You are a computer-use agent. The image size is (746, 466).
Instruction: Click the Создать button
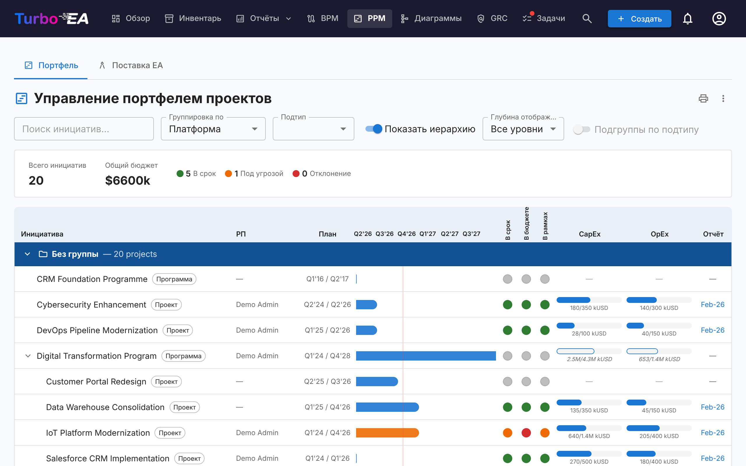639,18
